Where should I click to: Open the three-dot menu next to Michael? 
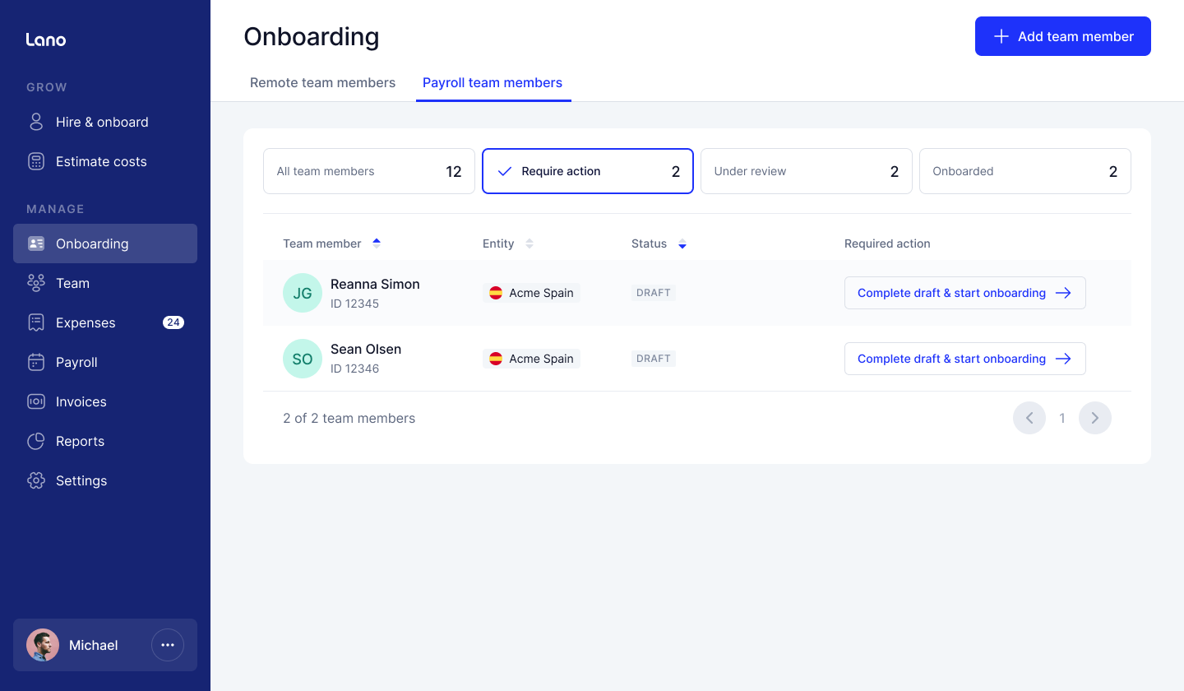coord(168,645)
